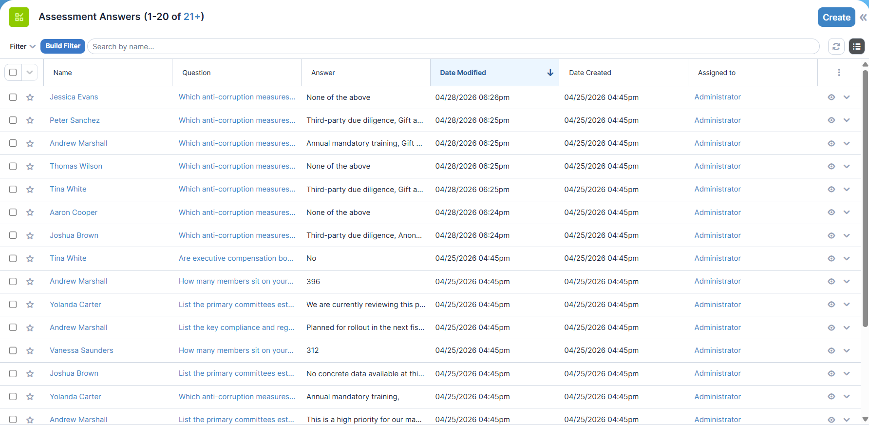Preview the Vanessa Saunders record

tap(831, 351)
